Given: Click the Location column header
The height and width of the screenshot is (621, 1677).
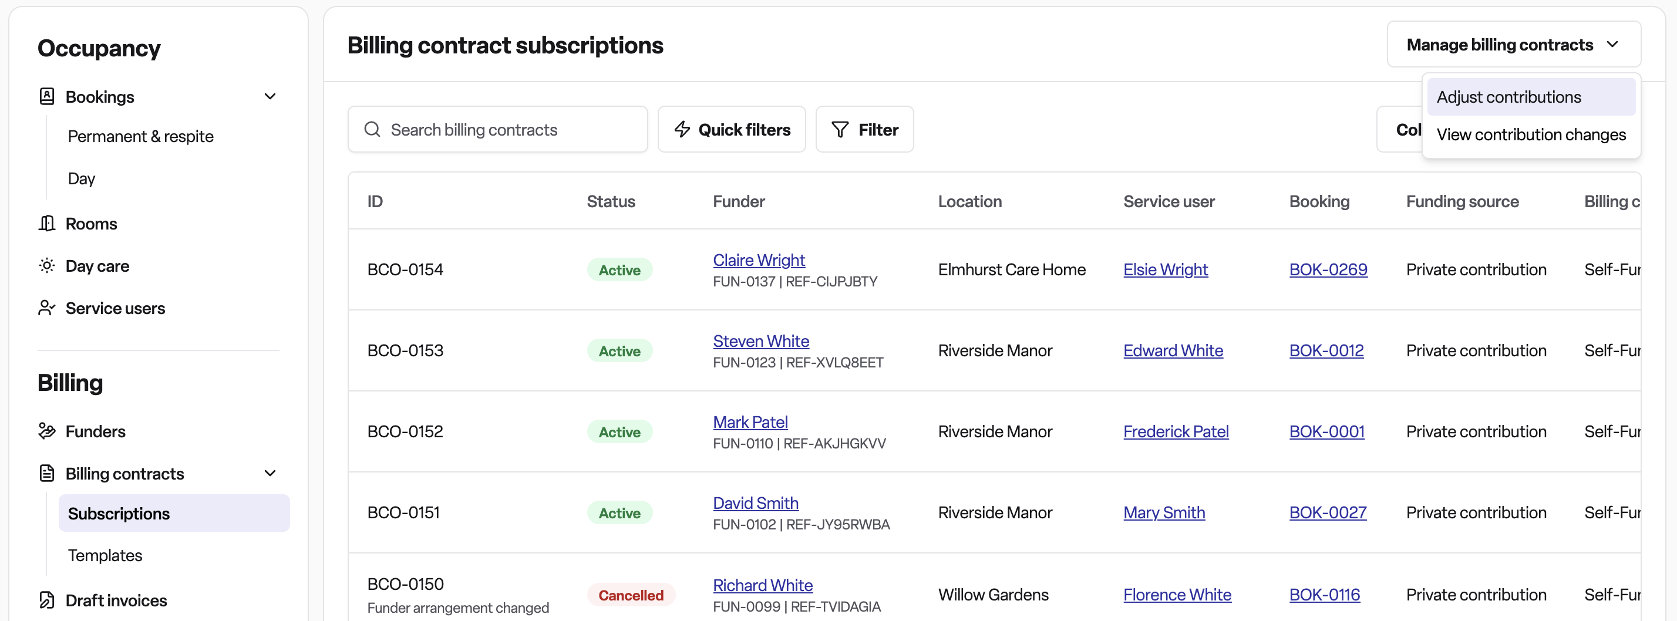Looking at the screenshot, I should 969,201.
